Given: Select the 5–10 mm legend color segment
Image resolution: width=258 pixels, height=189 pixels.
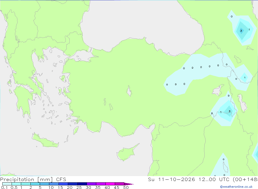Looking at the screenshot, I should pos(44,184).
